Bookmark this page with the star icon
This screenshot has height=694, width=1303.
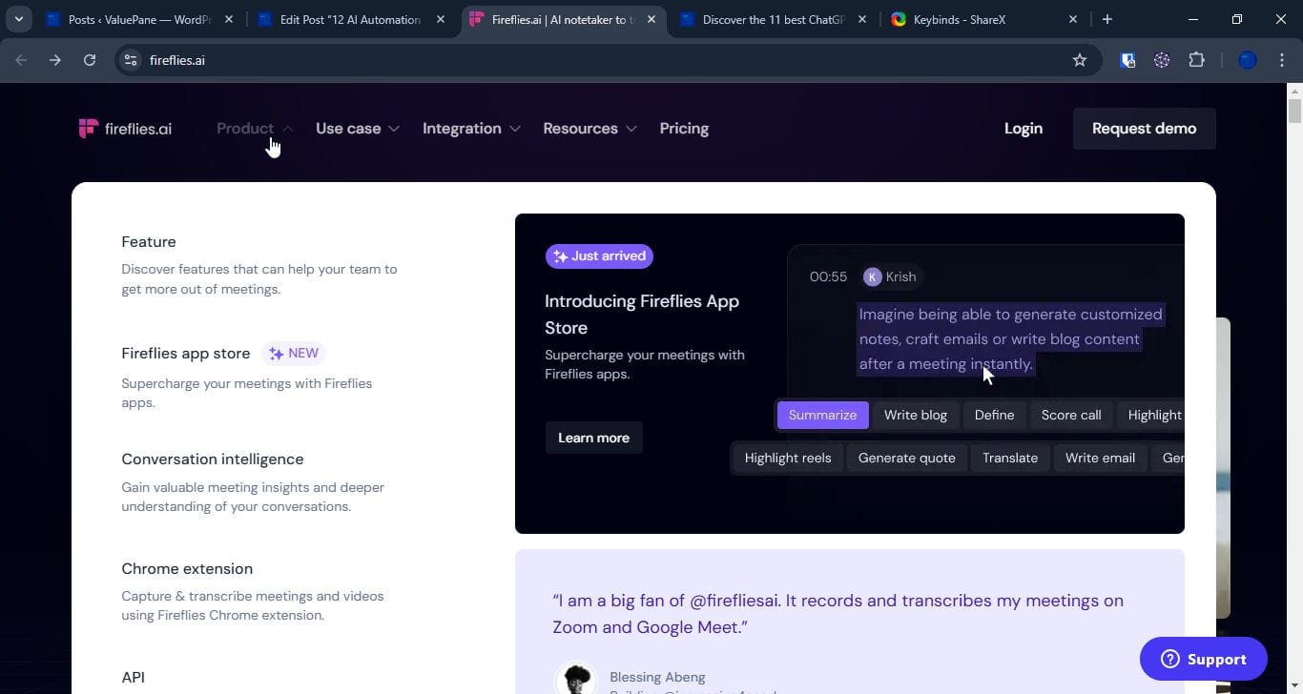pyautogui.click(x=1080, y=60)
